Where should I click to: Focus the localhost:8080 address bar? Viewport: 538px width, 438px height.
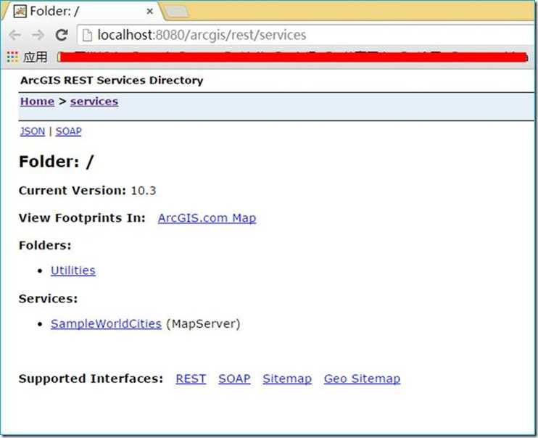point(305,35)
